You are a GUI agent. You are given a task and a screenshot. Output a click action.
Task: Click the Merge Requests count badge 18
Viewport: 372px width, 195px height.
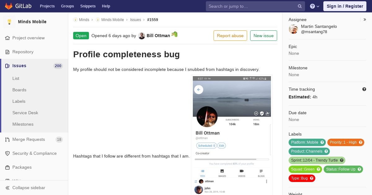coord(59,140)
